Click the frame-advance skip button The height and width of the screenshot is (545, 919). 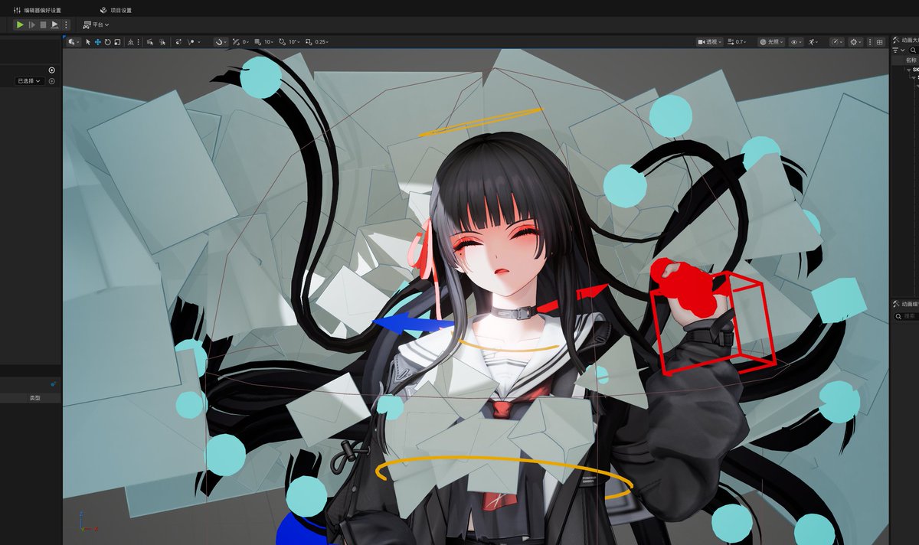31,24
